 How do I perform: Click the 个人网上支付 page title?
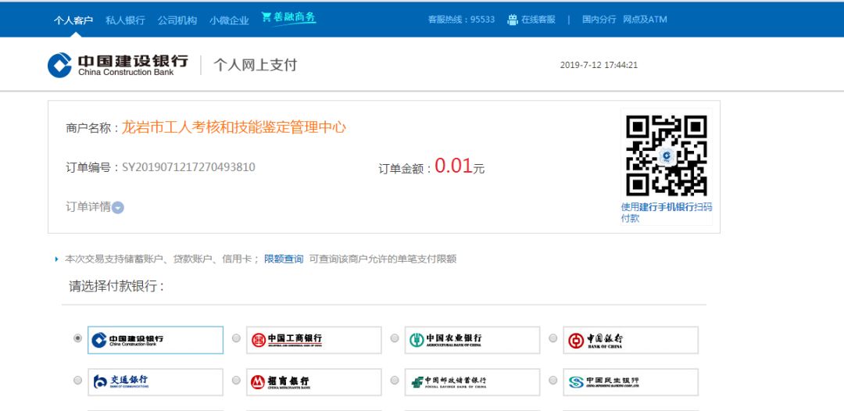pyautogui.click(x=255, y=65)
